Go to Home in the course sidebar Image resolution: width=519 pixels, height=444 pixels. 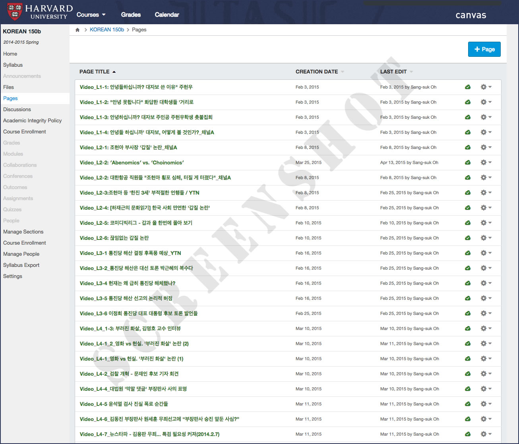click(x=10, y=54)
